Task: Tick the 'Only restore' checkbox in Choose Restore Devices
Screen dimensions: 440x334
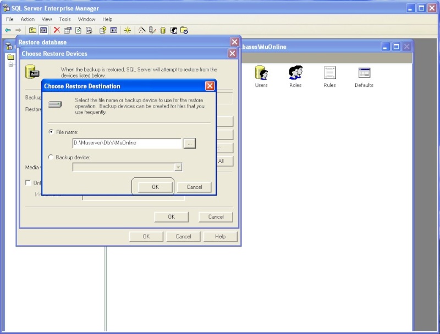Action: (x=28, y=183)
